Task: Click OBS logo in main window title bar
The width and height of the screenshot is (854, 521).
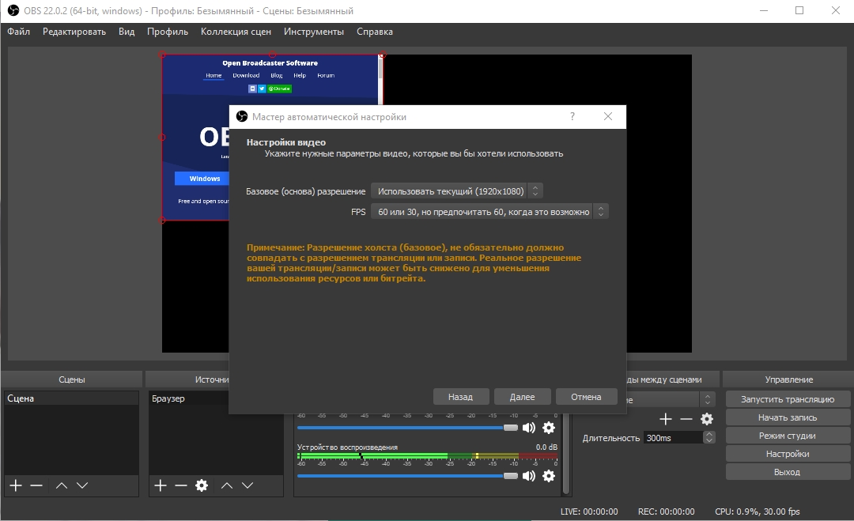Action: click(x=13, y=11)
